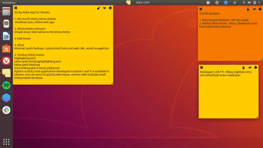Click line '5. Tomboy Sticky Notes'
263x148 pixels.
pos(29,55)
